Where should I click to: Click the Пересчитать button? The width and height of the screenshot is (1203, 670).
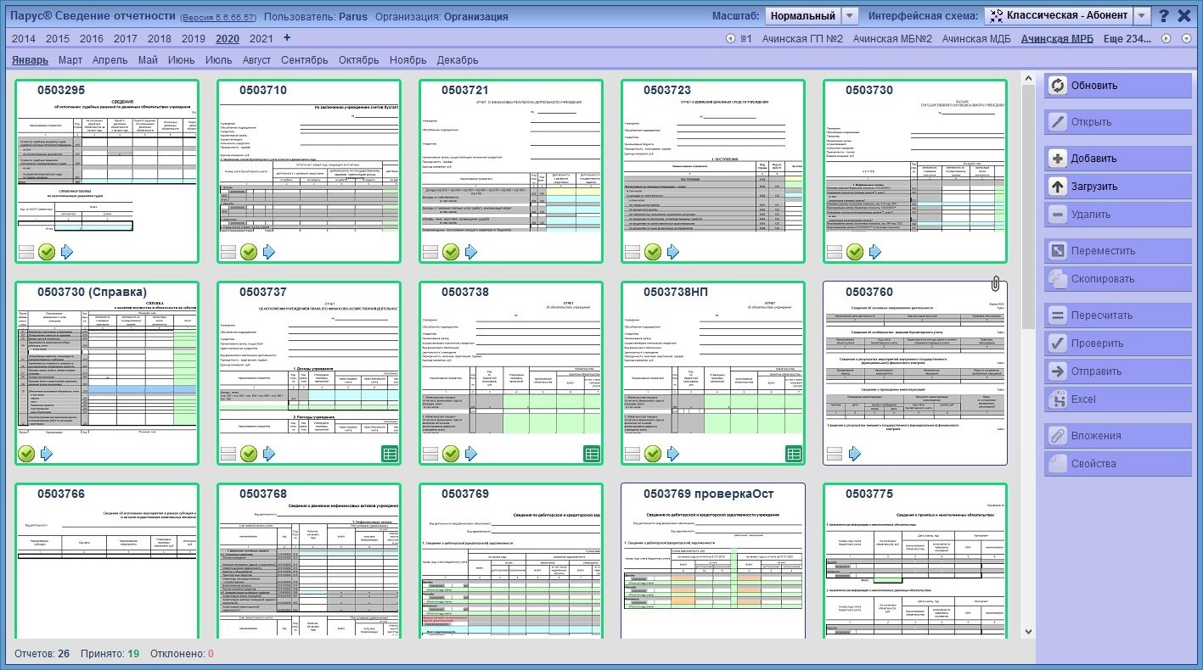1118,315
